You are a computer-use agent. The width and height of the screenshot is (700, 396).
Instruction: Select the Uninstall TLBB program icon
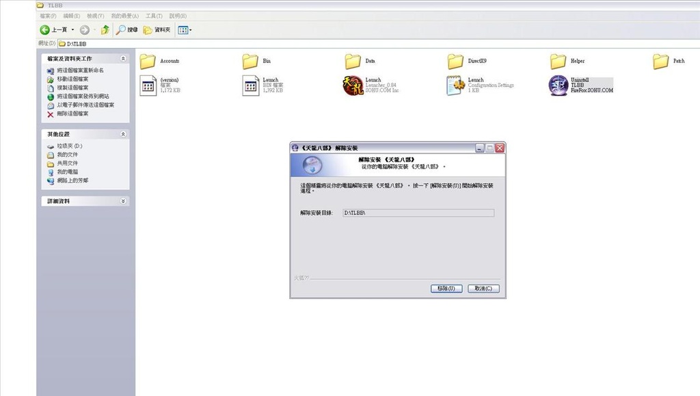[x=558, y=85]
